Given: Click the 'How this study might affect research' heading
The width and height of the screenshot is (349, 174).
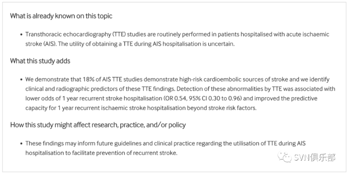Looking at the screenshot, I should 98,125.
